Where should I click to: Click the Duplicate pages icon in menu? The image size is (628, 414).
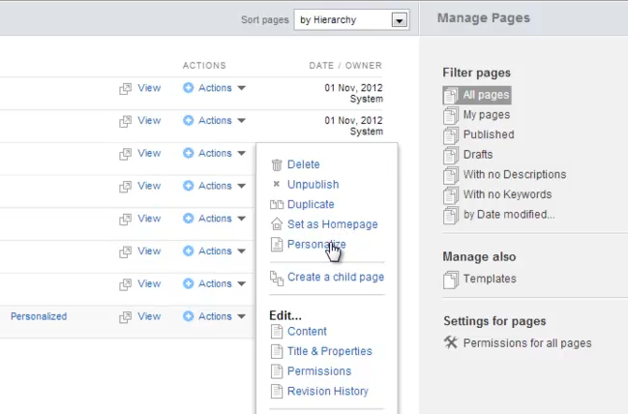(277, 205)
